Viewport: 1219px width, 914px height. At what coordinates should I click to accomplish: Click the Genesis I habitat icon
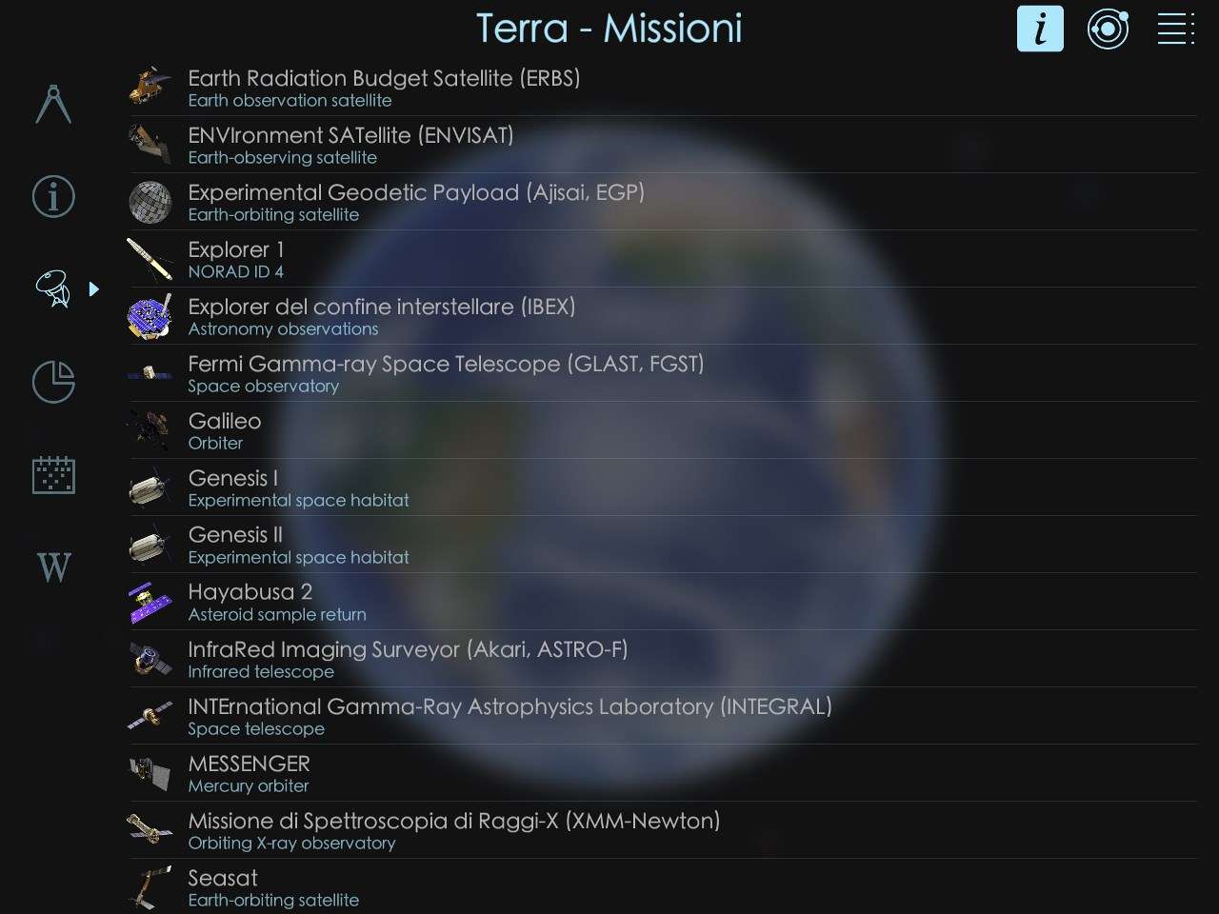(x=150, y=487)
